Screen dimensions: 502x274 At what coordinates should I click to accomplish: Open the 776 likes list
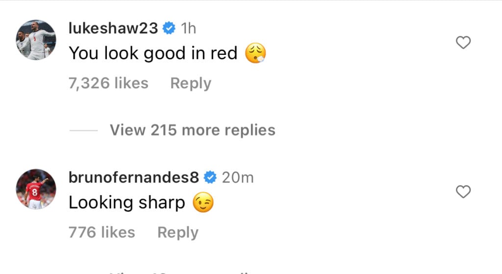[102, 232]
